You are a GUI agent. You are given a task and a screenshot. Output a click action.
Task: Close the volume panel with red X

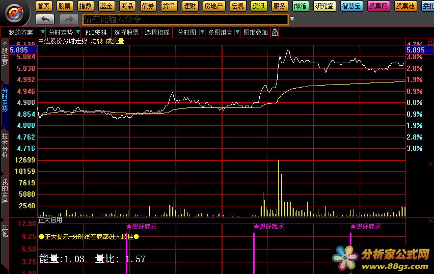[430, 165]
